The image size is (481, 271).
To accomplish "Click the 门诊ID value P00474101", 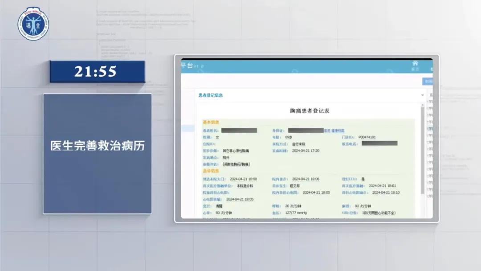I will pos(367,137).
